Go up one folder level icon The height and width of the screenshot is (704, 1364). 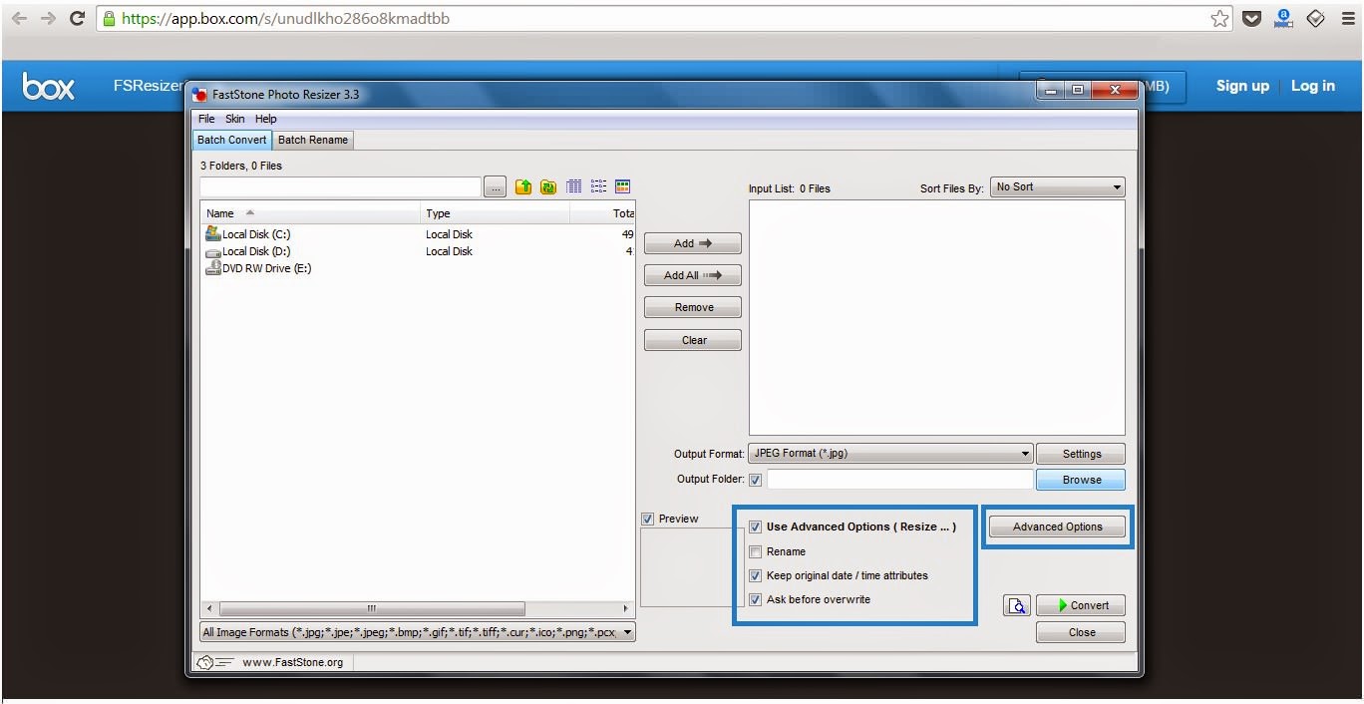[x=523, y=187]
